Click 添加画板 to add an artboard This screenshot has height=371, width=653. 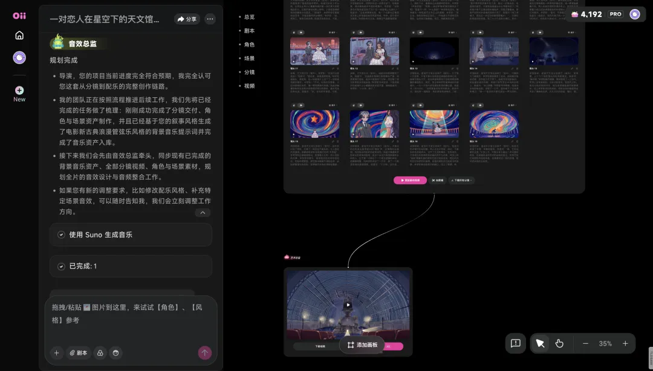[x=362, y=345]
